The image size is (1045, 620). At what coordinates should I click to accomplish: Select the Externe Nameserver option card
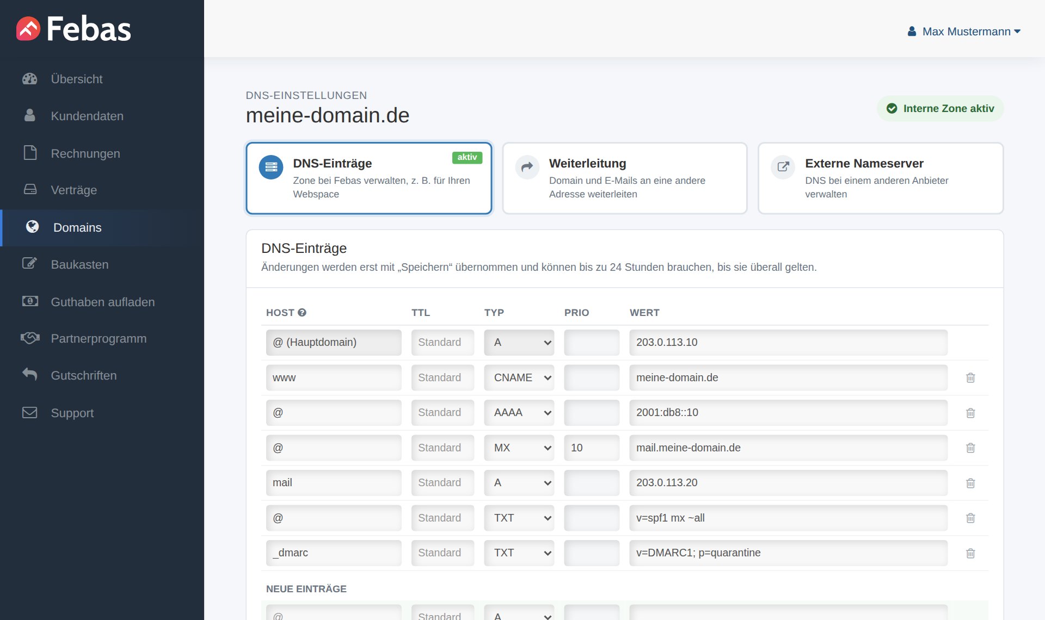coord(881,178)
